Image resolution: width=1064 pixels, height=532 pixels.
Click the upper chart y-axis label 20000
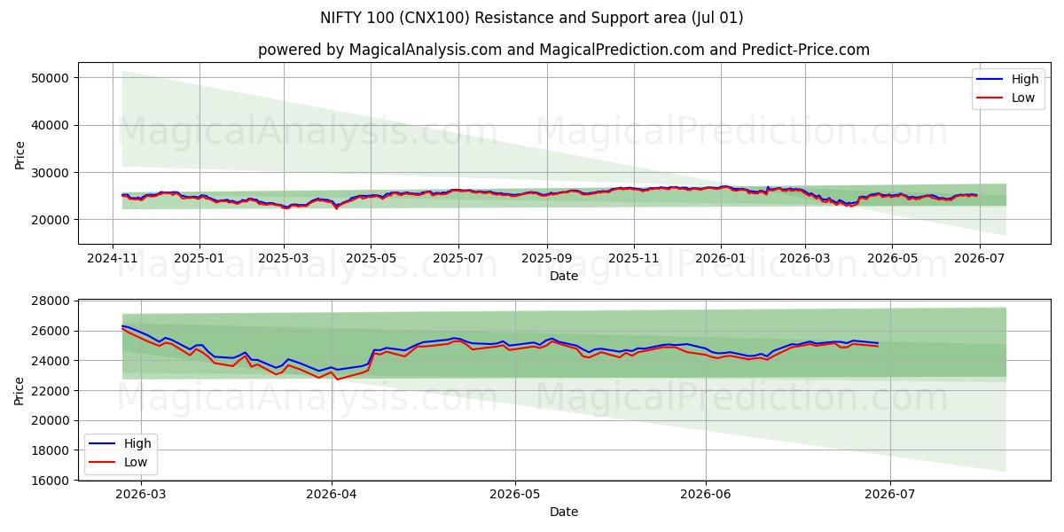point(52,219)
